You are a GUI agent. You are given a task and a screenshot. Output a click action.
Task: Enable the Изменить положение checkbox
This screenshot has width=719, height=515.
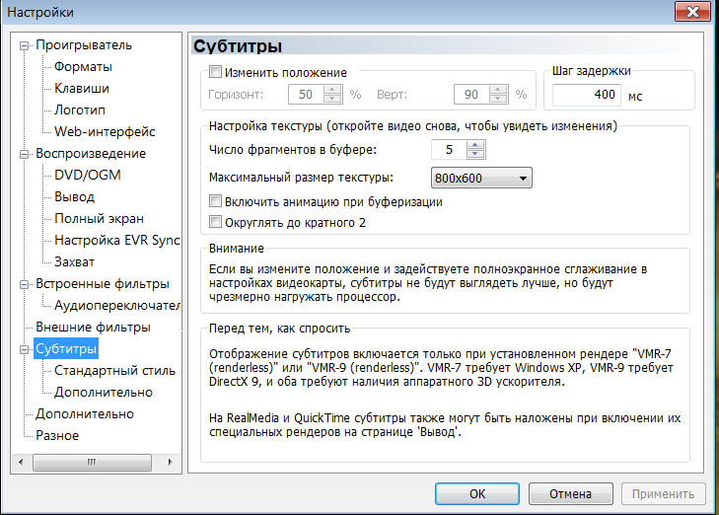point(215,72)
